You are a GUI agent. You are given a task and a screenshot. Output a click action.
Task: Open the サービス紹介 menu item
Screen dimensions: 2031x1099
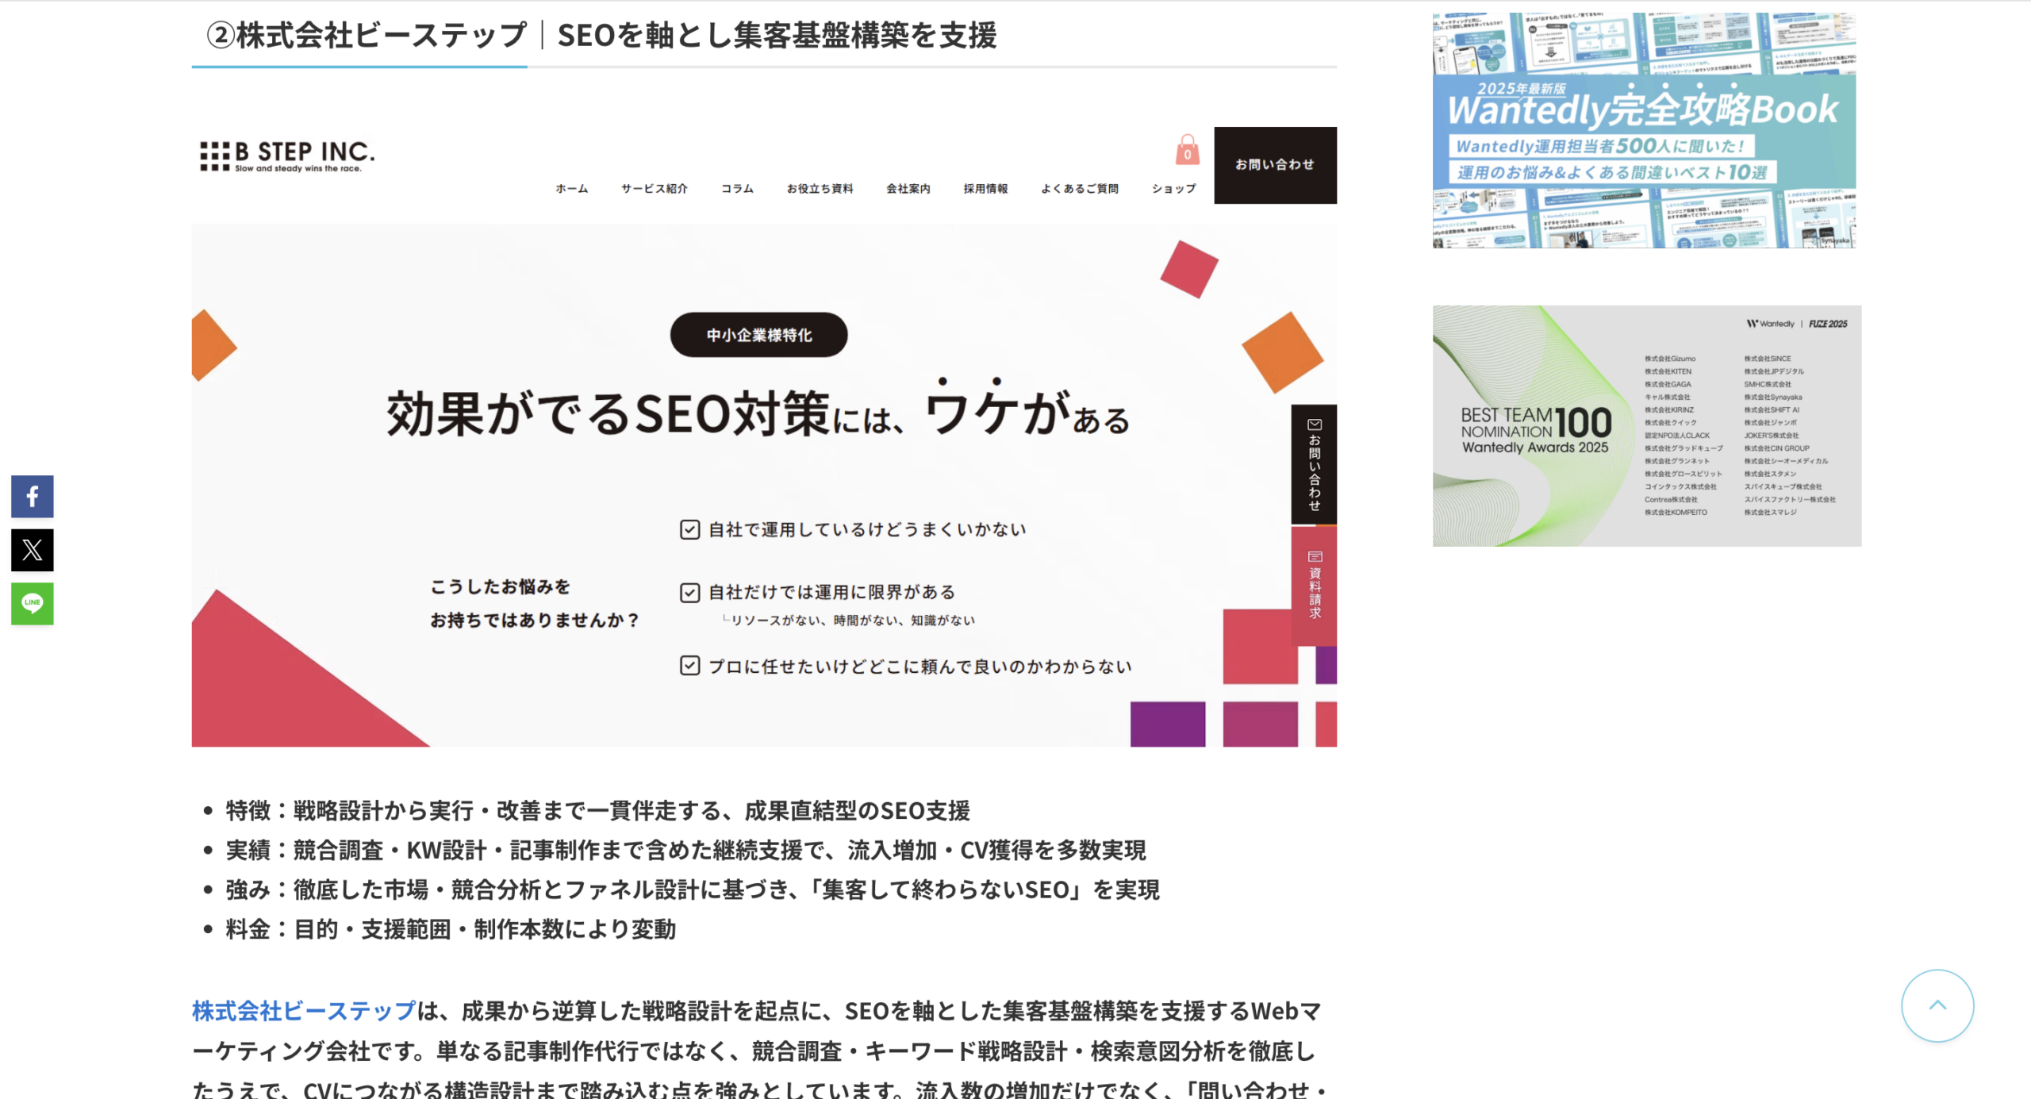pos(655,189)
